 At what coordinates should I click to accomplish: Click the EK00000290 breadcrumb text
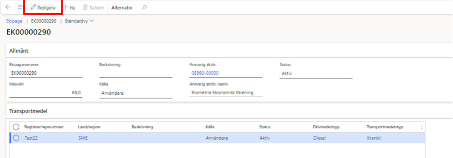tap(43, 21)
